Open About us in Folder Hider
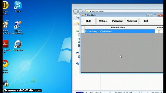This screenshot has width=166, height=93. [x=132, y=21]
